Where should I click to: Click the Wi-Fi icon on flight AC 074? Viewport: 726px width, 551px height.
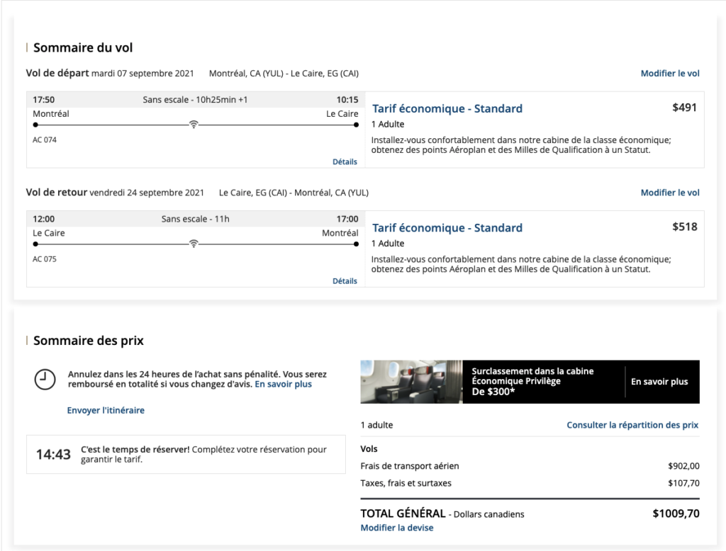tap(193, 125)
